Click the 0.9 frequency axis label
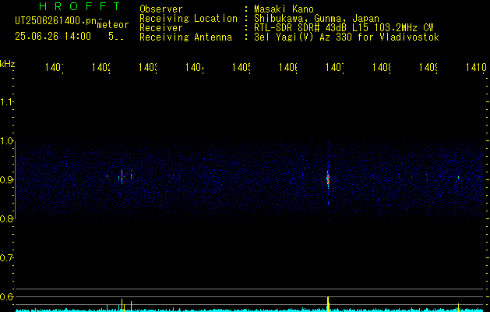 (7, 179)
